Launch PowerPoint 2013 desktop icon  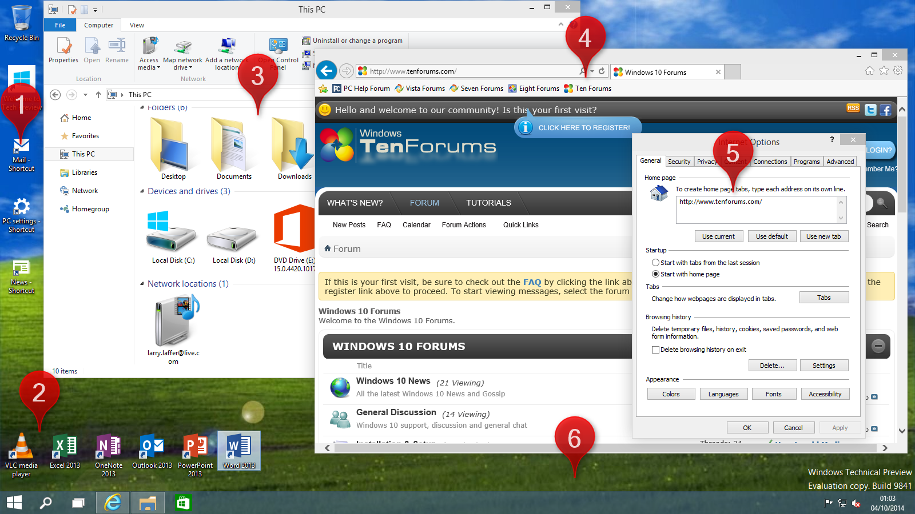pyautogui.click(x=195, y=455)
